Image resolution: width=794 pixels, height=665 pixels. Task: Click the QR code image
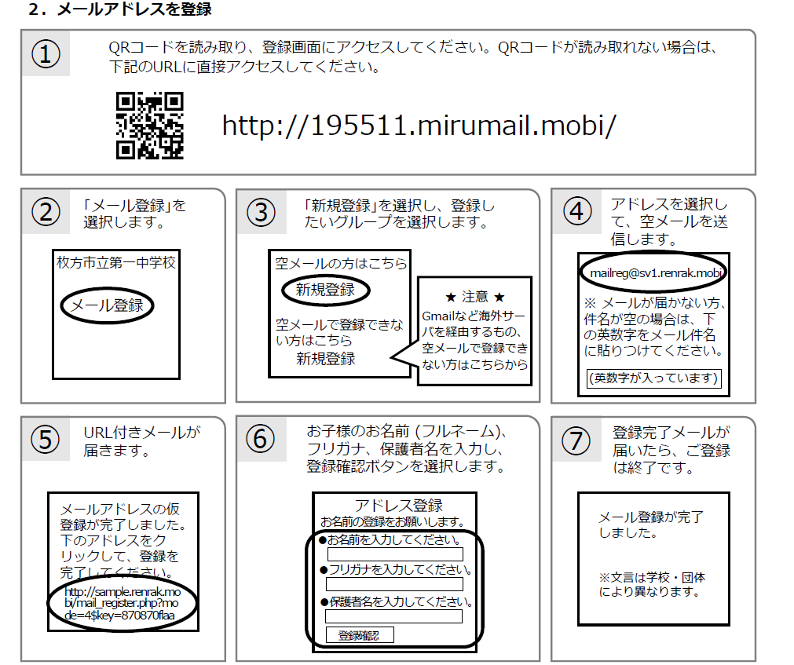[x=150, y=126]
